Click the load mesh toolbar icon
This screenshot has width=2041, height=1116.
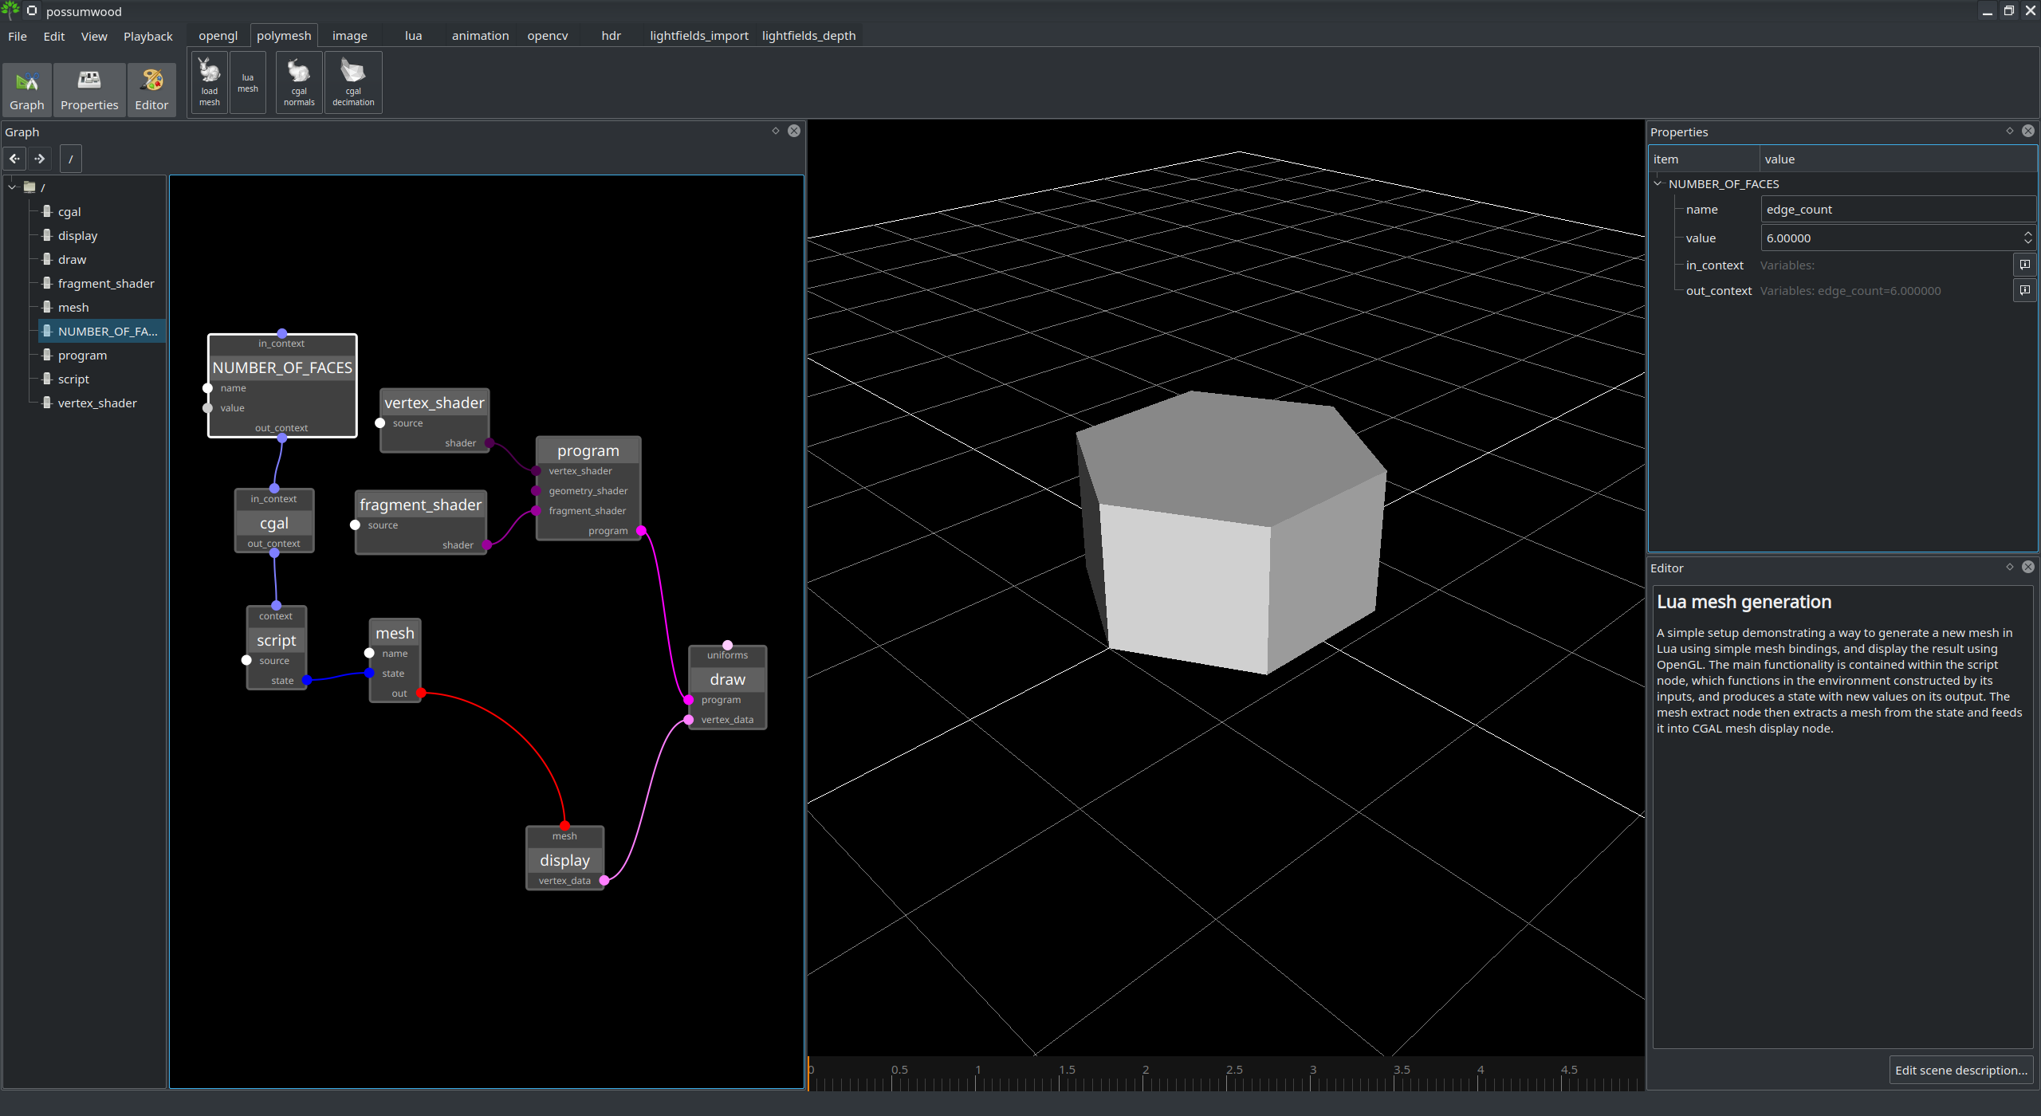click(209, 82)
